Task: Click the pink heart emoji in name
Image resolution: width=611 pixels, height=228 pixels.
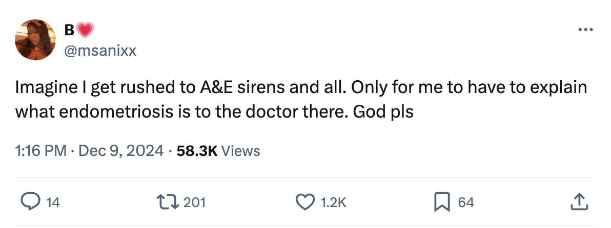Action: pyautogui.click(x=85, y=31)
